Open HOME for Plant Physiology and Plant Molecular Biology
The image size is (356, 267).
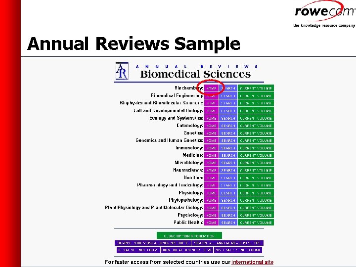click(x=211, y=208)
